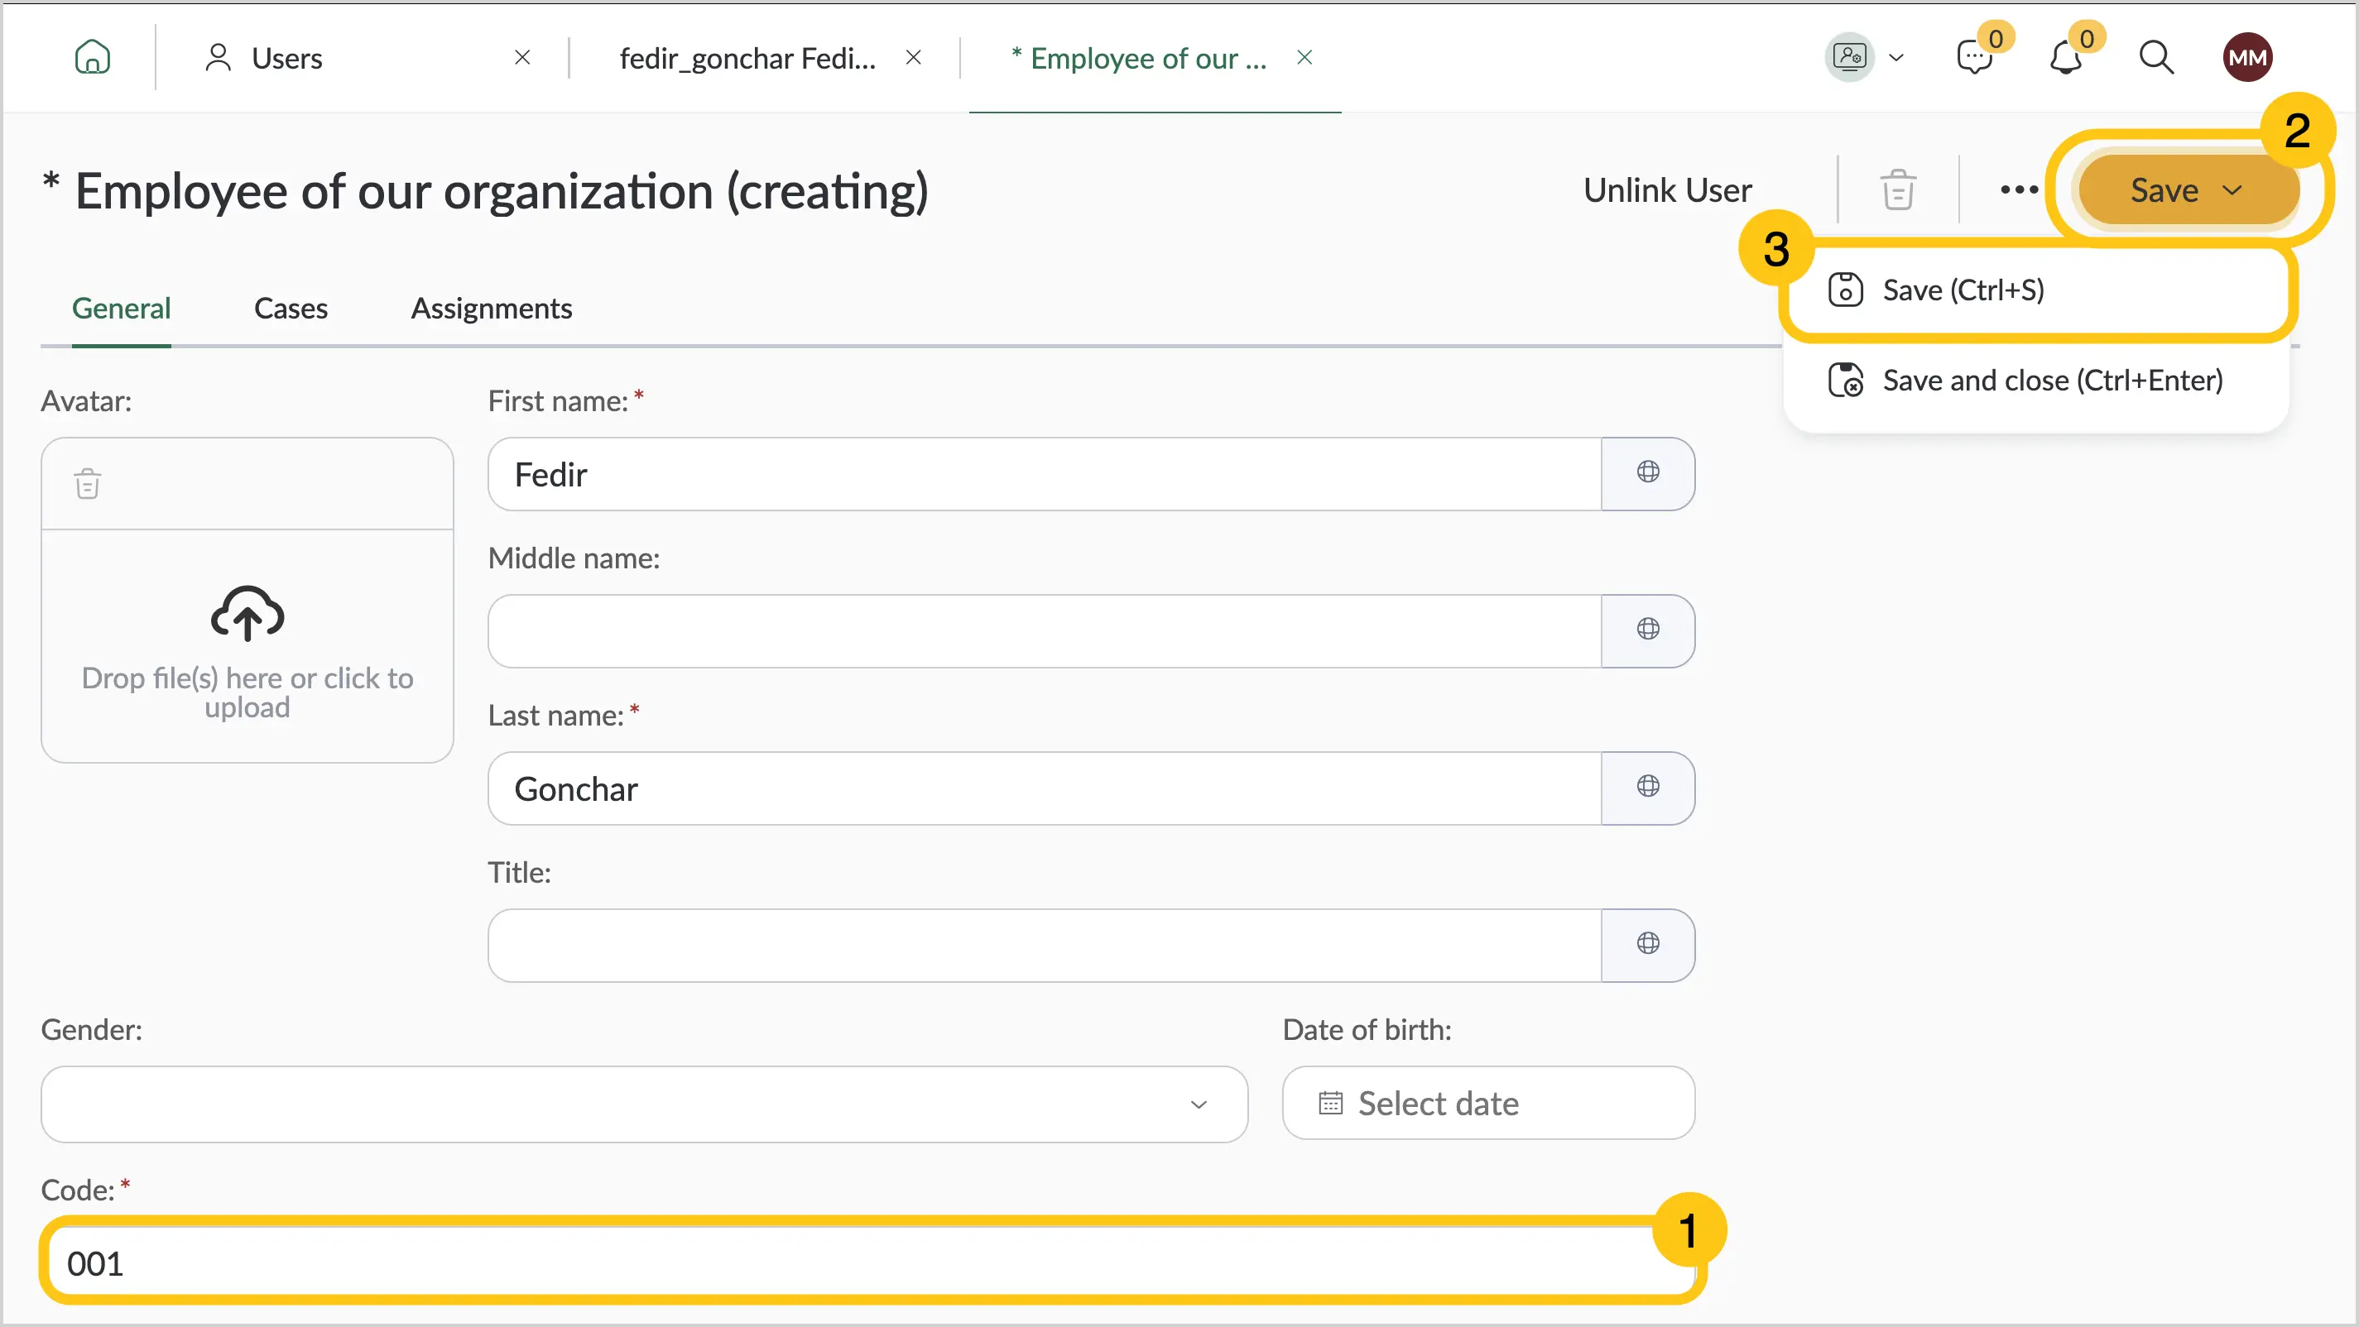Screen dimensions: 2359x1327
Task: Click the chat messages icon
Action: [x=1973, y=58]
